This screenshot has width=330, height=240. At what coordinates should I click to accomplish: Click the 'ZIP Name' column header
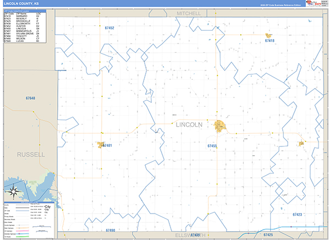tap(21, 14)
